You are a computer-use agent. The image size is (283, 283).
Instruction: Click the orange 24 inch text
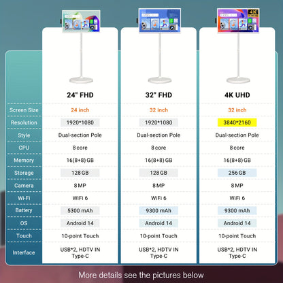coord(80,110)
